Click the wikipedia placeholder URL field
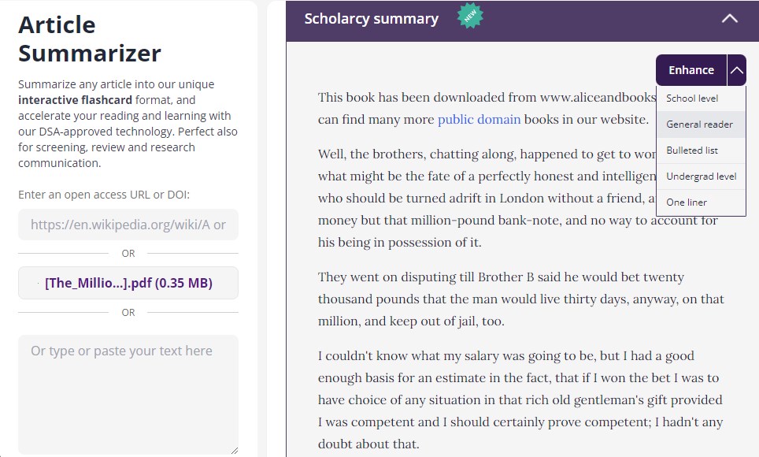Viewport: 759px width, 457px height. (x=128, y=225)
